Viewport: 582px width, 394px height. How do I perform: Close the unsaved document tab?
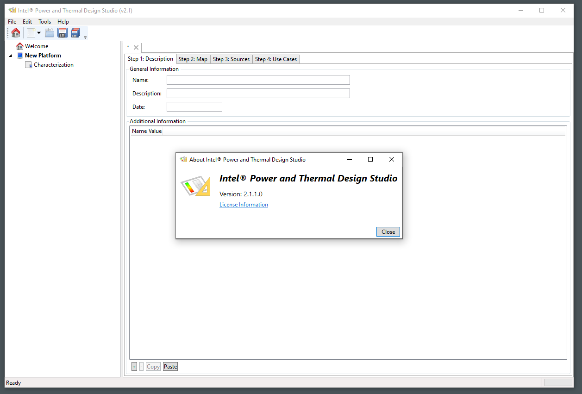(x=136, y=47)
